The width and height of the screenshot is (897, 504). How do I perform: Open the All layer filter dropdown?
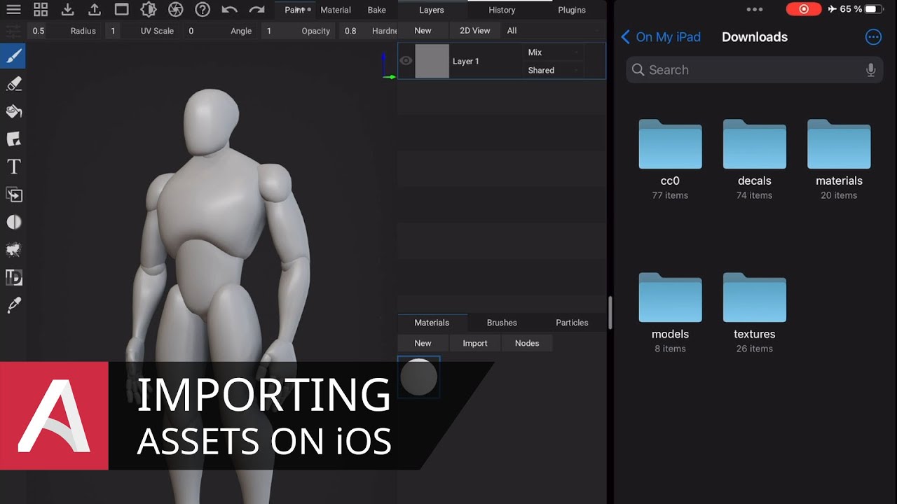[x=552, y=31]
